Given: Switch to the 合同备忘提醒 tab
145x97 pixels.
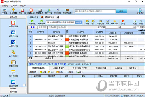Looking at the screenshot, I should pos(101,68).
